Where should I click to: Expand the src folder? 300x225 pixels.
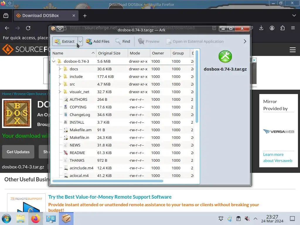(59, 84)
